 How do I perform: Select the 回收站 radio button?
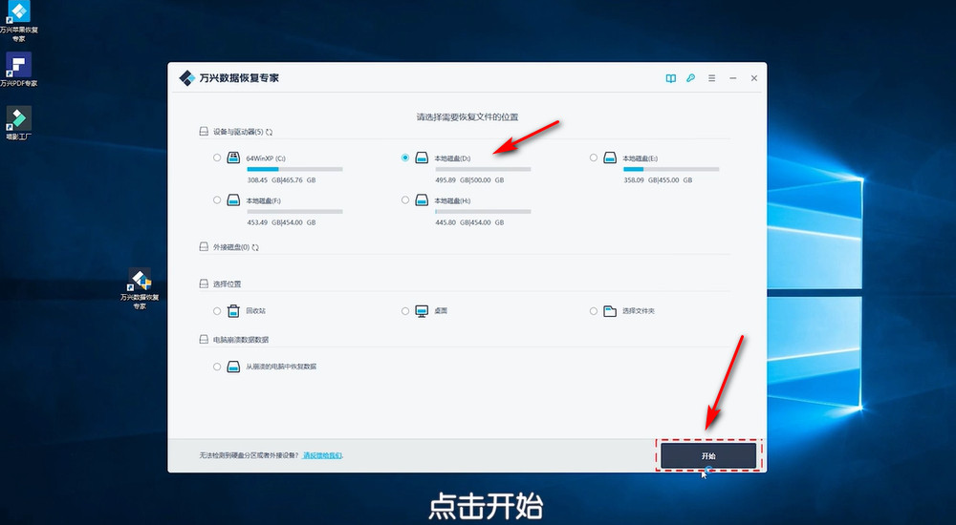[x=217, y=311]
